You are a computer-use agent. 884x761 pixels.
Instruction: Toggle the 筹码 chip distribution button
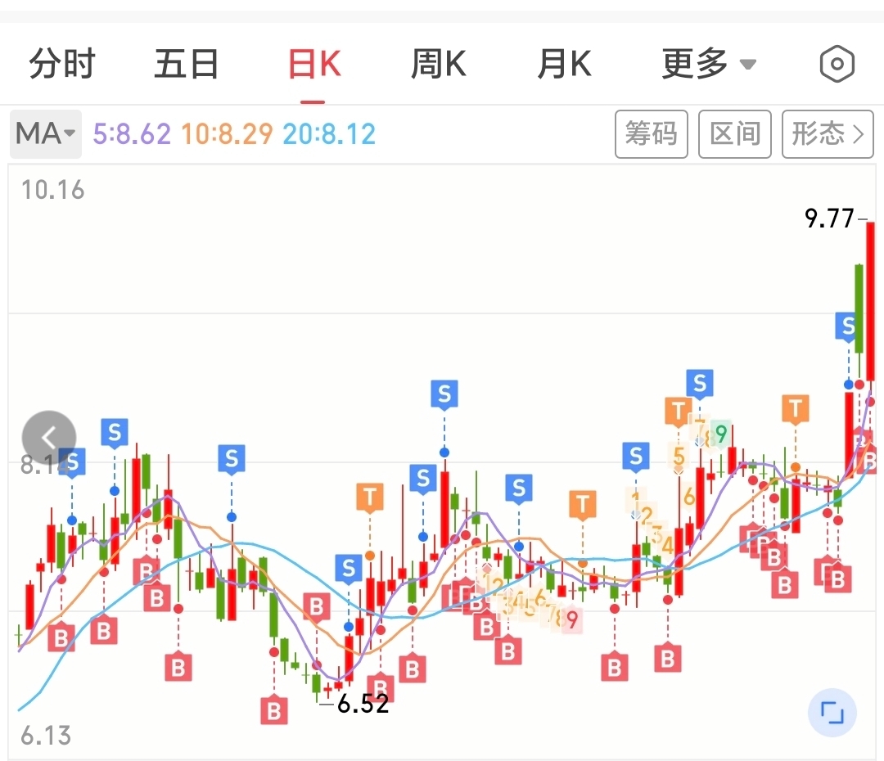pyautogui.click(x=652, y=134)
